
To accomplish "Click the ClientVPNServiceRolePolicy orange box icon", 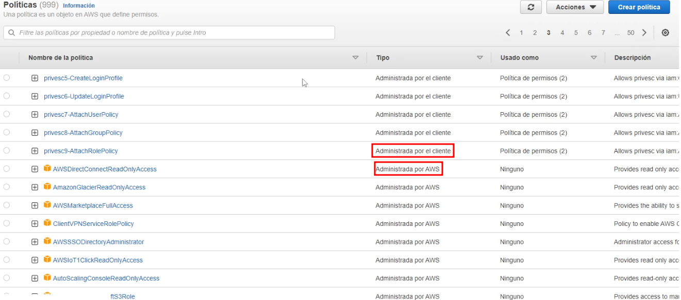I will [x=47, y=223].
